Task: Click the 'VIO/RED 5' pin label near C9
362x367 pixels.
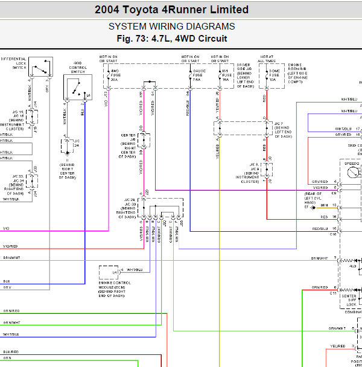Action: coord(325,188)
